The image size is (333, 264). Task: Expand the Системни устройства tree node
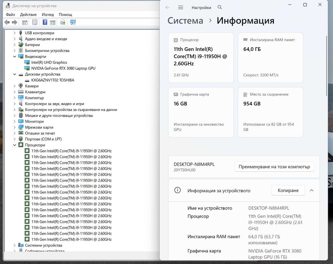point(14,245)
